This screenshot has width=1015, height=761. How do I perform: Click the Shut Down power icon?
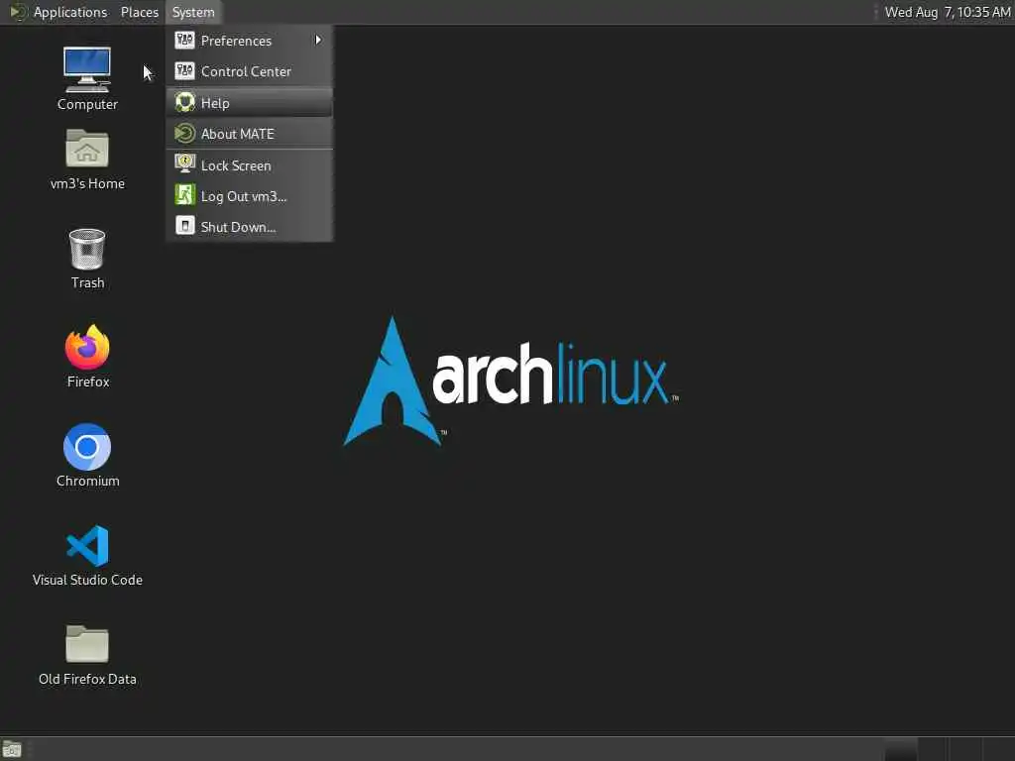[x=184, y=226]
